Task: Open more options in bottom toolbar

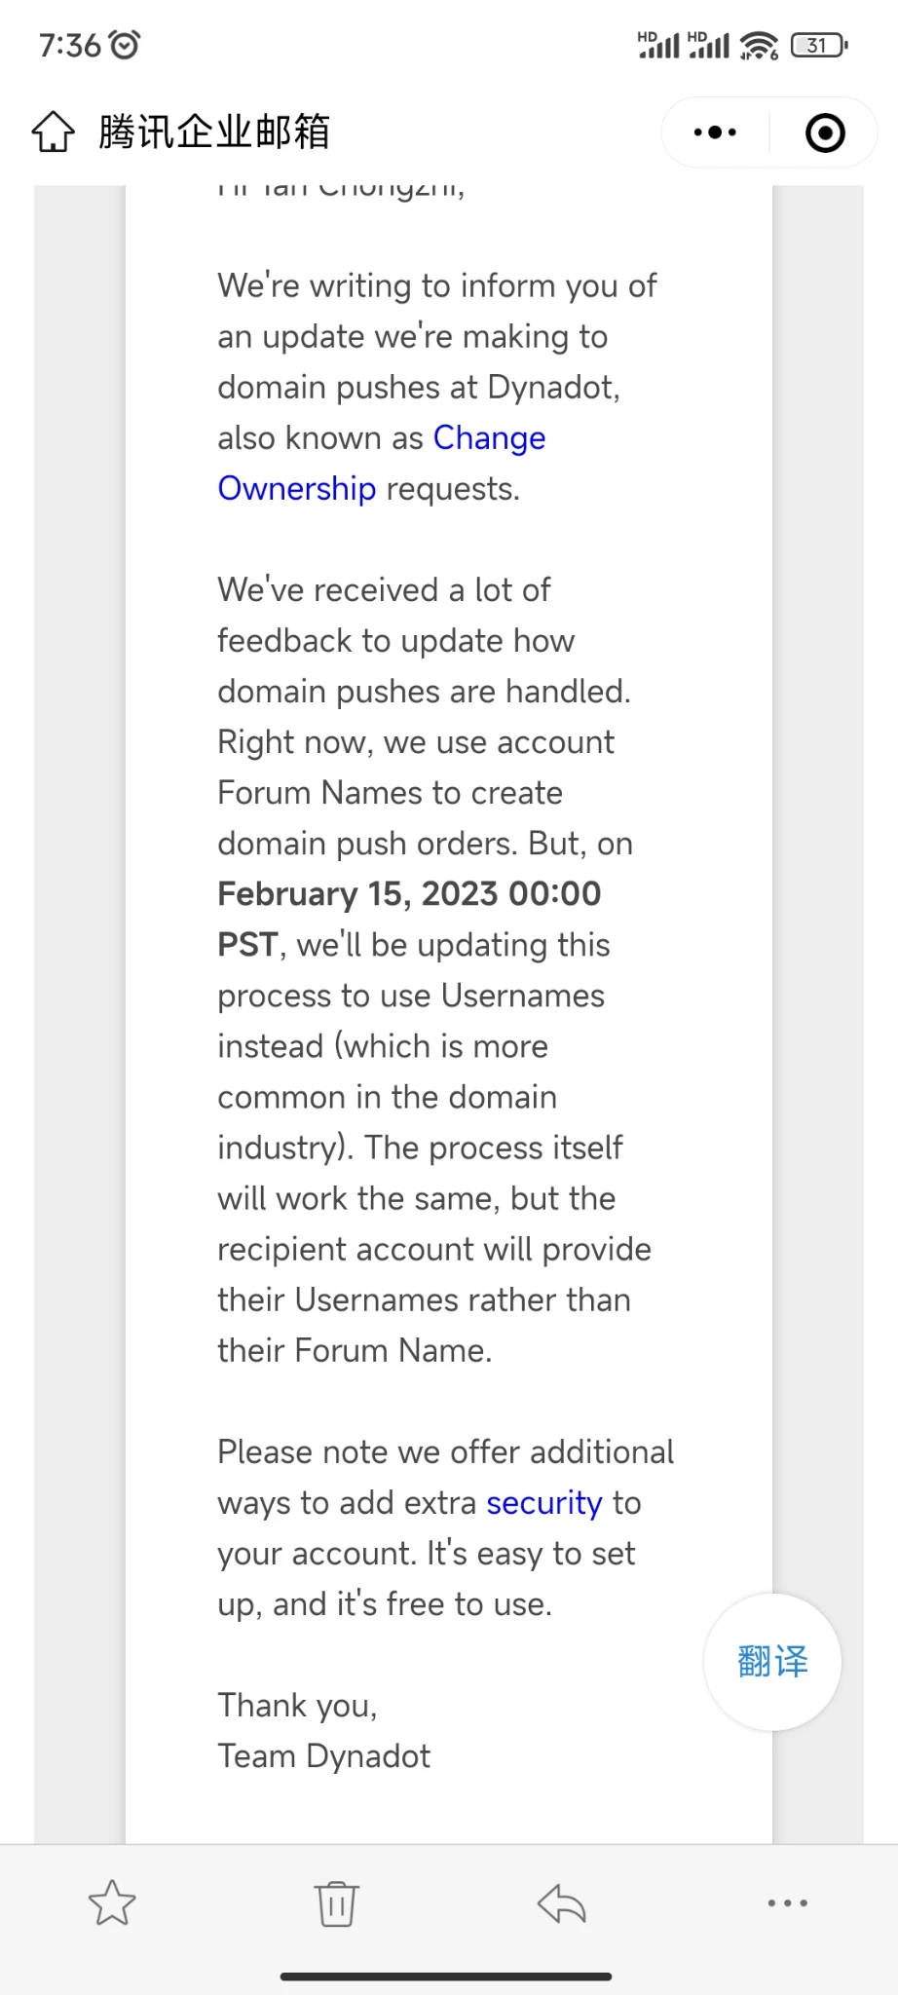Action: [x=787, y=1902]
